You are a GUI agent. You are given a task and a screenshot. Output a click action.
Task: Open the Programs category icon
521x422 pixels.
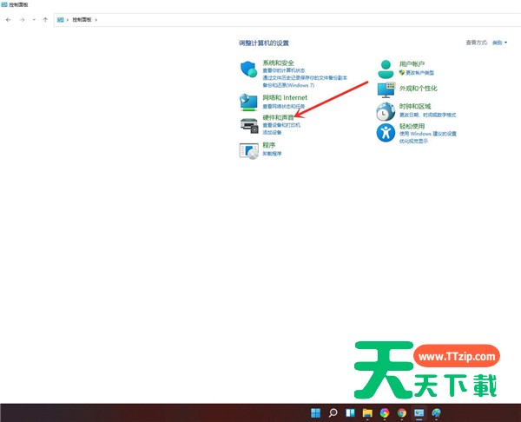click(x=249, y=151)
